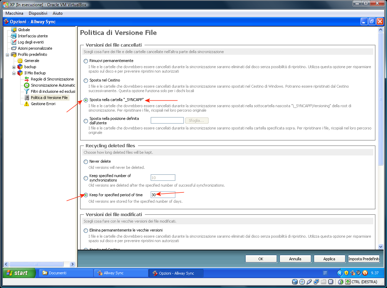The width and height of the screenshot is (387, 288).
Task: Click VirtualBox keyboard capture arrow icon
Action: (348, 282)
